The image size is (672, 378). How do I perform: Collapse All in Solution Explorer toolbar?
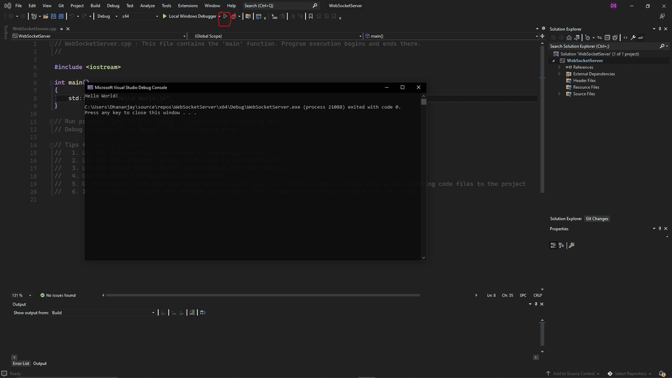[x=607, y=38]
